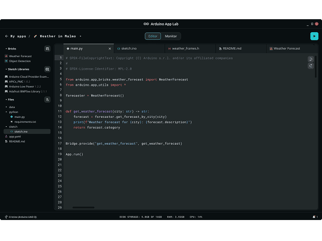The image size is (322, 241).
Task: Click the README.md file icon in the tree
Action: [6, 141]
